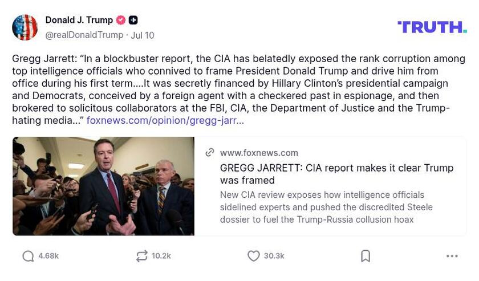479x281 pixels.
Task: Open the three-dot more options menu
Action: pos(452,256)
